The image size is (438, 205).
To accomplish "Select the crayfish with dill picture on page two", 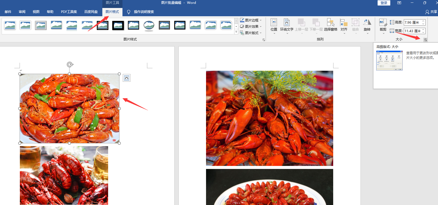I will click(269, 118).
